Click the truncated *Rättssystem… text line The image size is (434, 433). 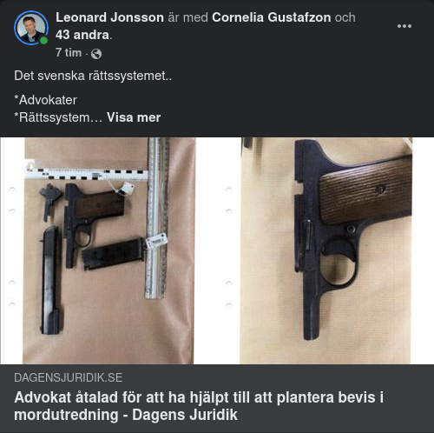[x=58, y=117]
